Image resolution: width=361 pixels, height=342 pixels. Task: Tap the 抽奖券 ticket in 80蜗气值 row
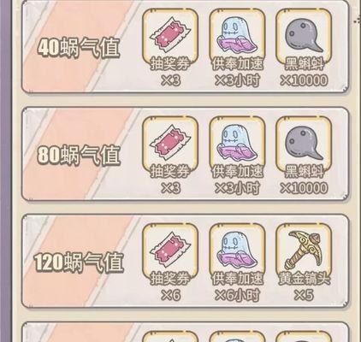170,144
